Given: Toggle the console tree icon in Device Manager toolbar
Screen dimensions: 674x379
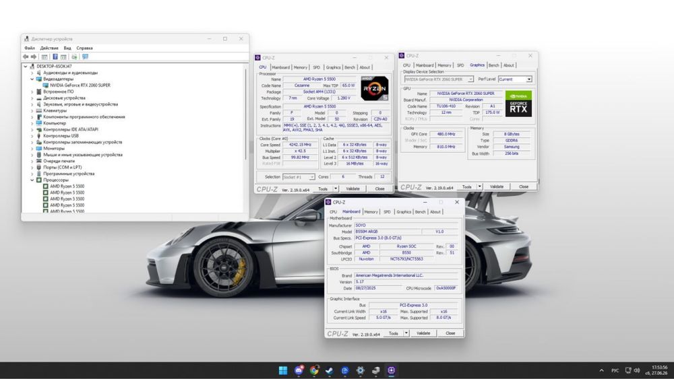Looking at the screenshot, I should pyautogui.click(x=44, y=57).
